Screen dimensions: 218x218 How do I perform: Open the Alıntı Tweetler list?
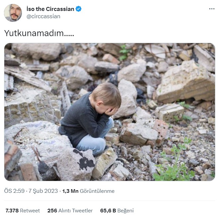(75, 210)
